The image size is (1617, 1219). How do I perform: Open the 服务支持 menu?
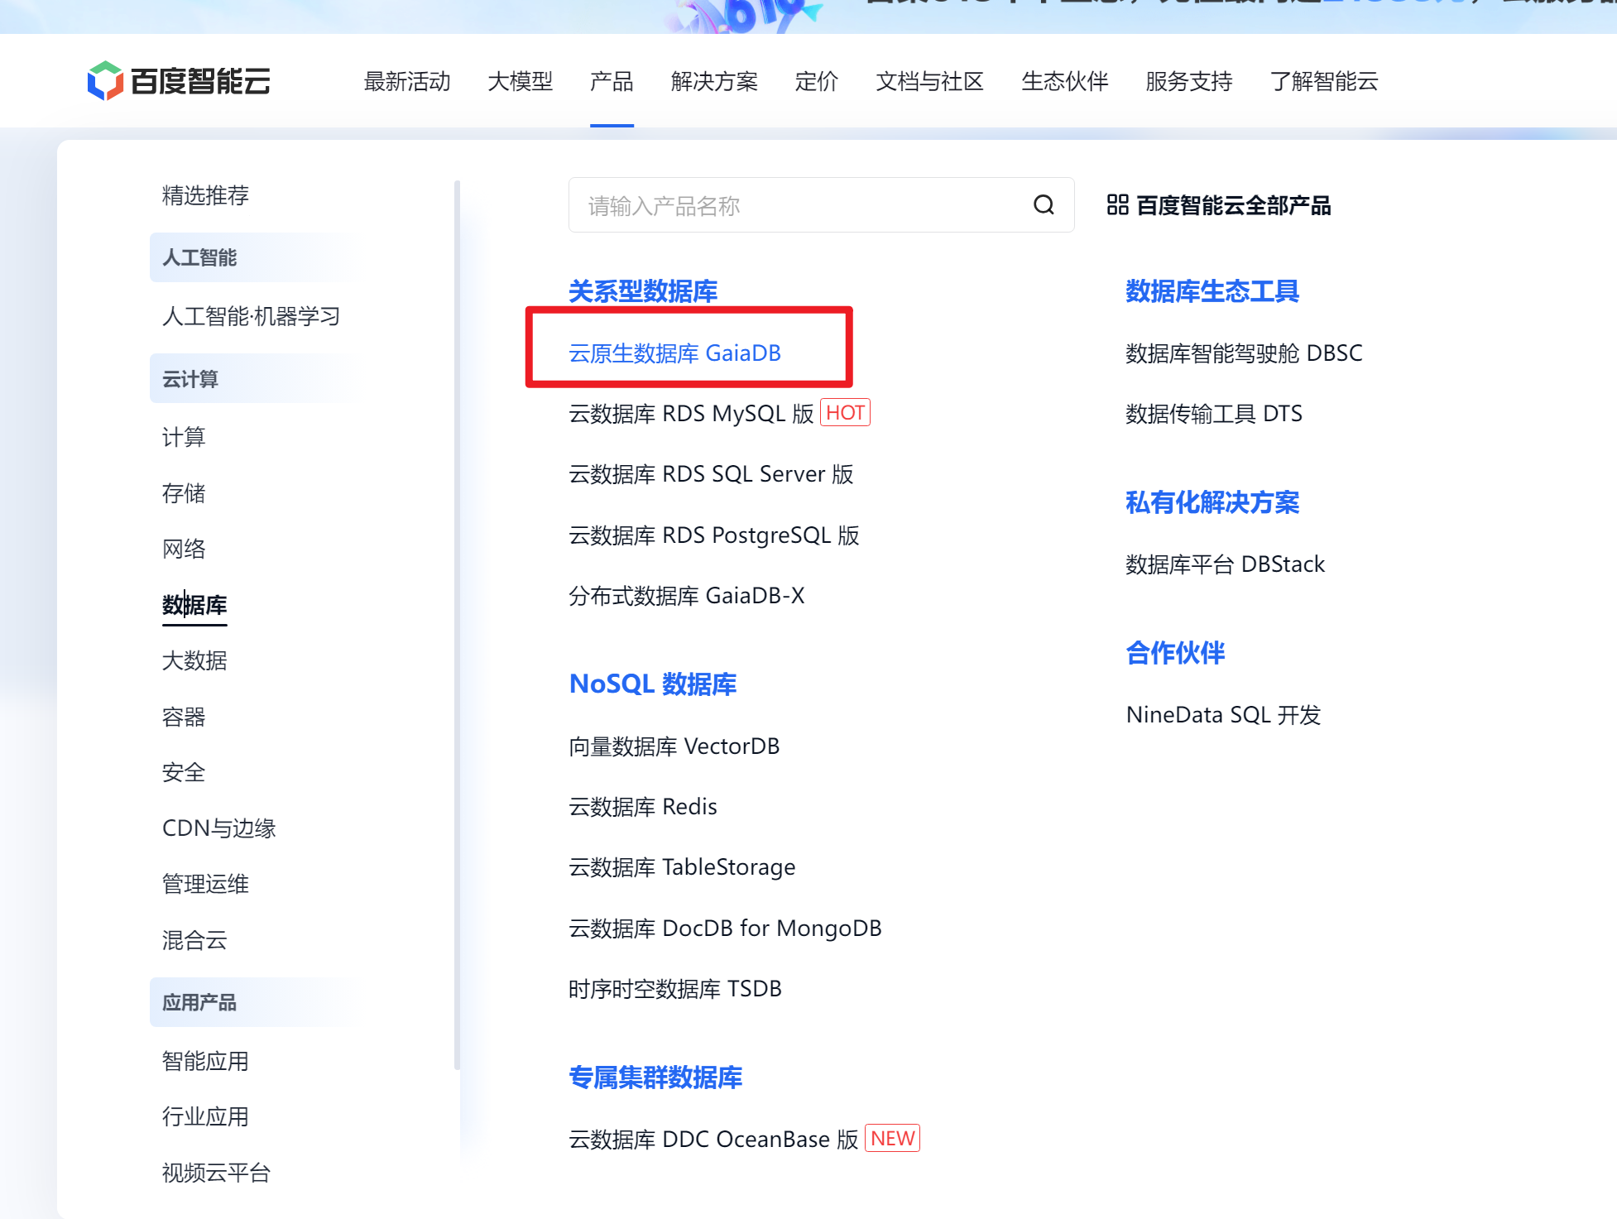tap(1188, 81)
